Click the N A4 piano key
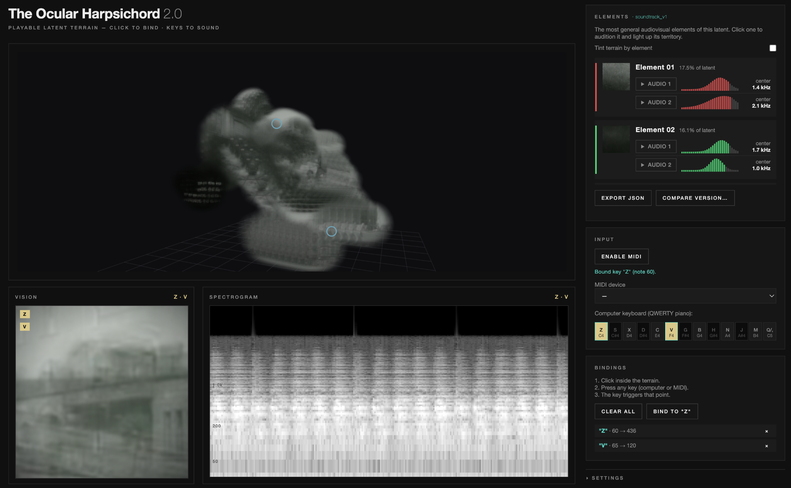Screen dimensions: 791x488 click(727, 332)
